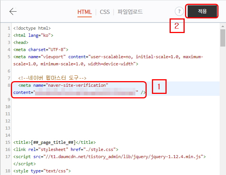Switch to the CSS tab

pyautogui.click(x=105, y=12)
